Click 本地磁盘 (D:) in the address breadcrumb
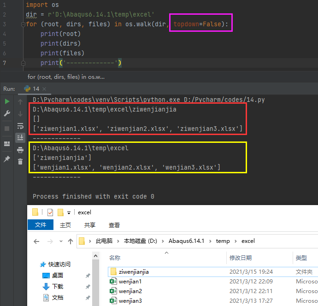 coord(141,241)
